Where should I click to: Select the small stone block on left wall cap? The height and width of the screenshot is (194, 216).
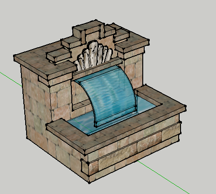(x=58, y=56)
